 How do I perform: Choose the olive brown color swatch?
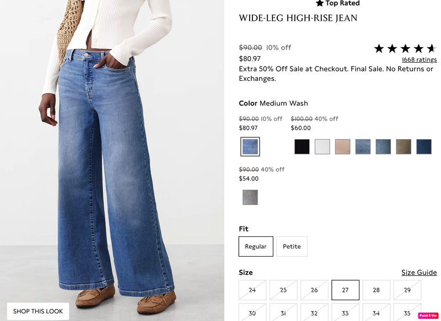point(404,147)
